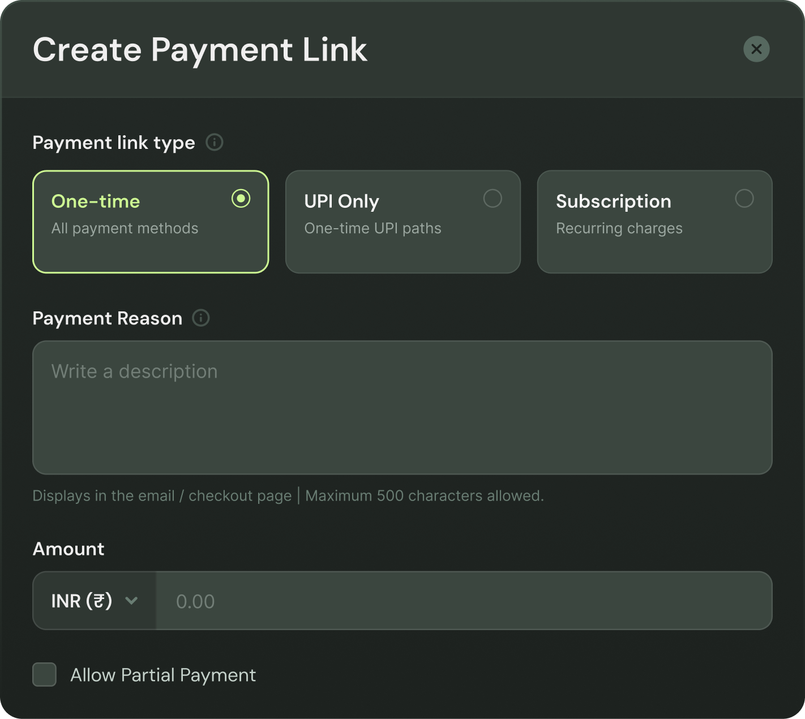
Task: Click the 0.00 amount input field
Action: (x=464, y=601)
